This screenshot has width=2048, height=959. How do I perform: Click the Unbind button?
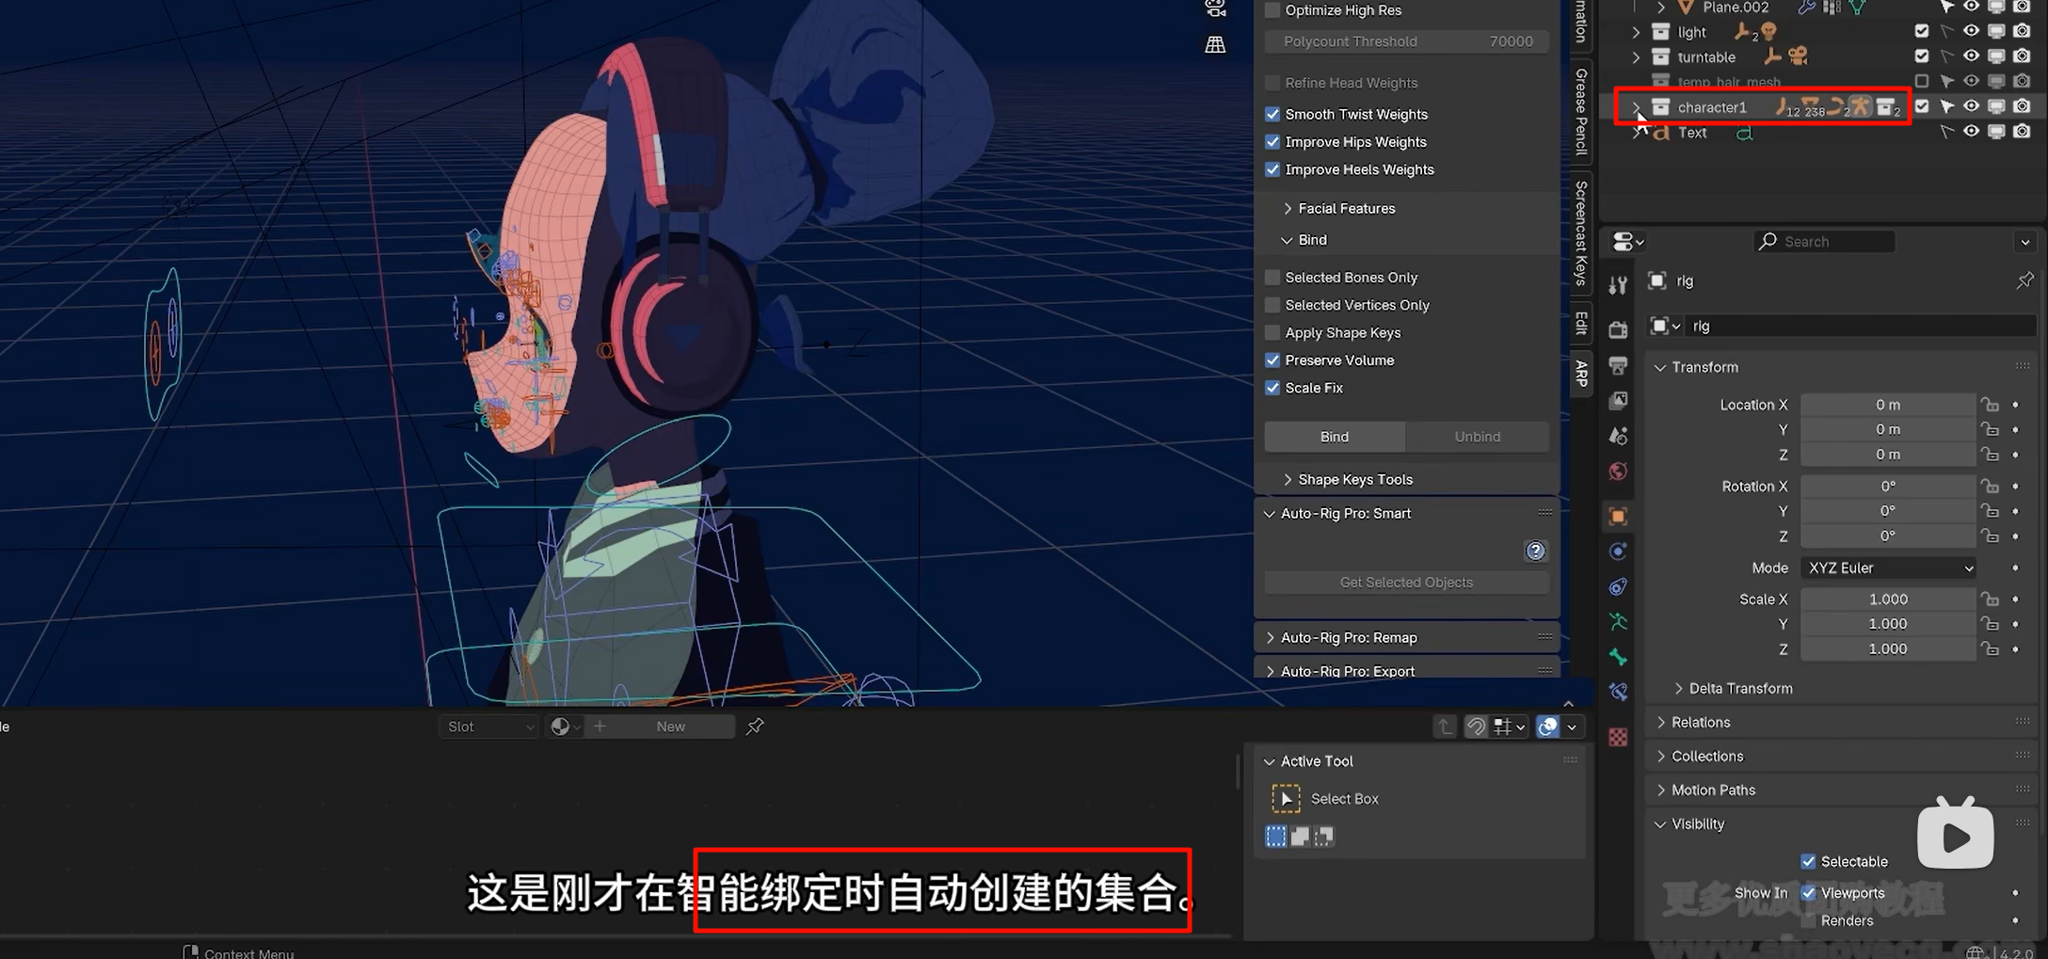point(1478,437)
